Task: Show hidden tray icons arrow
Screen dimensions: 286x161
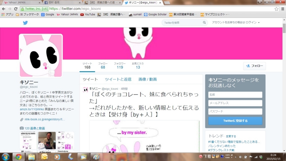Action: click(236, 157)
